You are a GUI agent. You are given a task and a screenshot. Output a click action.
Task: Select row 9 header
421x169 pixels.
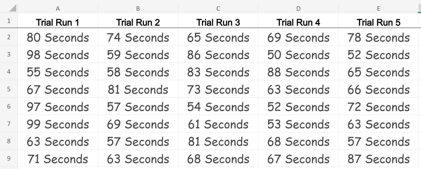[x=8, y=159]
